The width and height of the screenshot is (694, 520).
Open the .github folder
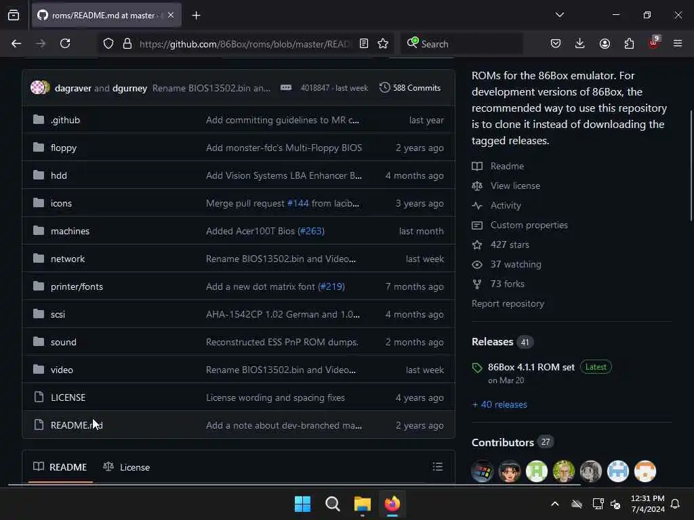(x=65, y=120)
